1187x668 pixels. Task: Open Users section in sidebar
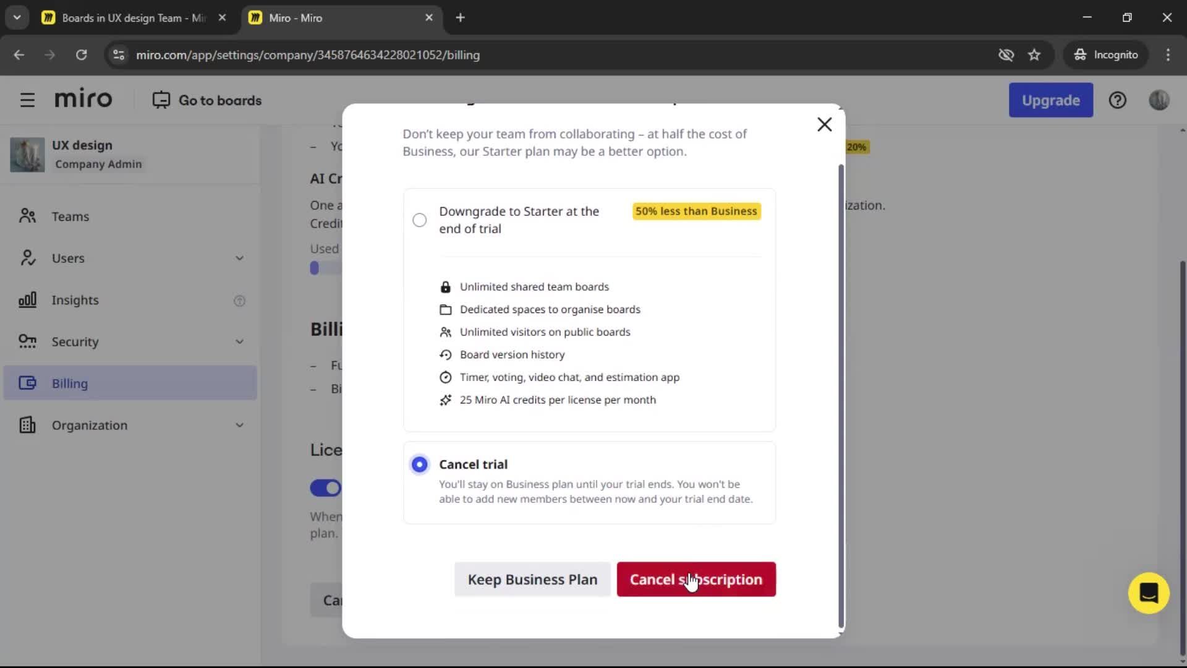click(x=130, y=258)
